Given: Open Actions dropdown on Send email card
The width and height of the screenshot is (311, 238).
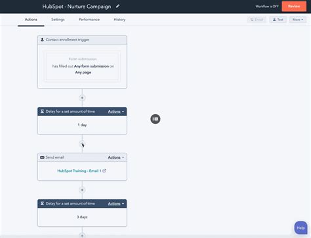Looking at the screenshot, I should 116,157.
